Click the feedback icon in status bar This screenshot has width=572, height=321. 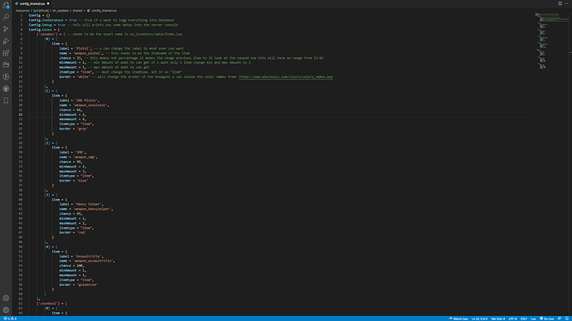click(560, 319)
